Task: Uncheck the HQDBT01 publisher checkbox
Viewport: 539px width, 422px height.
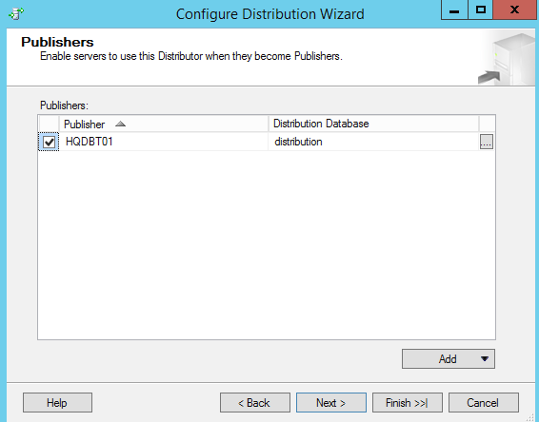Action: point(49,142)
